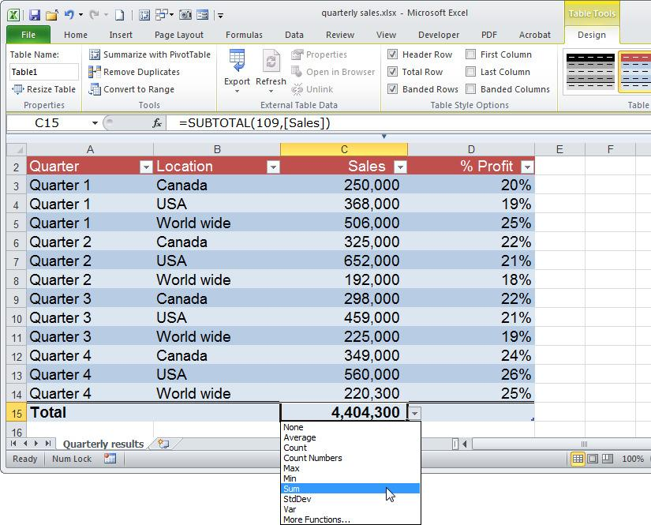Click Convert to Range tool
This screenshot has height=525, width=651.
point(132,89)
